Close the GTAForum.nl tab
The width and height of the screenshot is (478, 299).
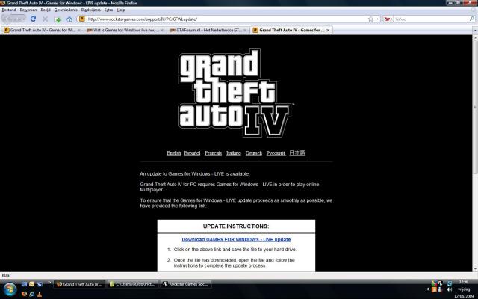245,30
